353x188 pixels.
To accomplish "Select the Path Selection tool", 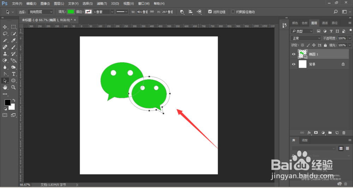I will click(x=5, y=80).
